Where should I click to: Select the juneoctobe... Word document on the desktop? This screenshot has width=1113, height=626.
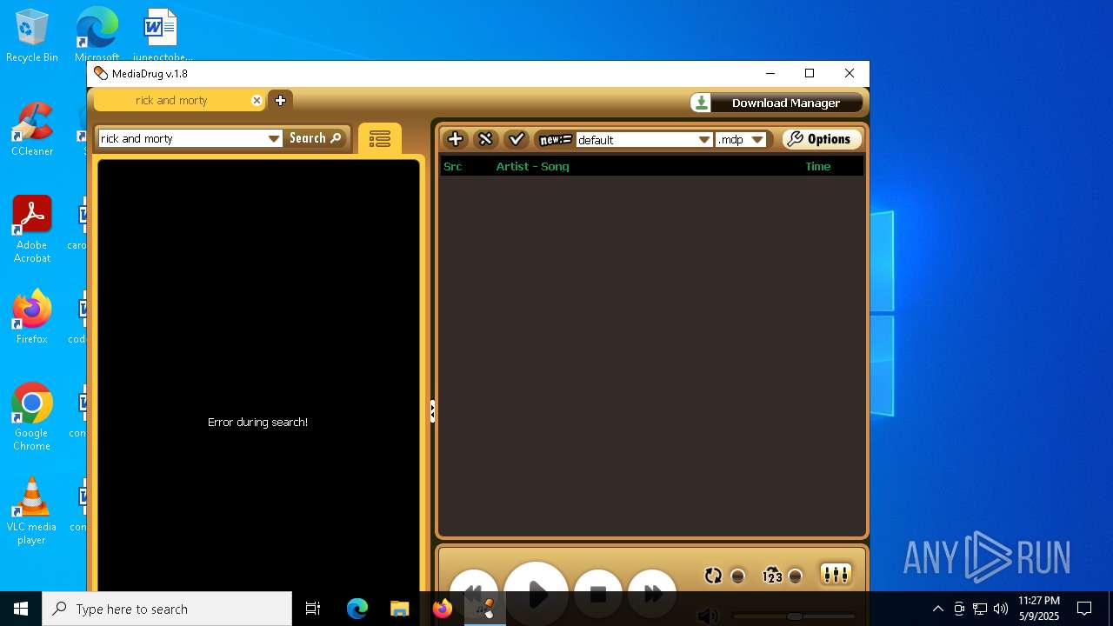tap(162, 37)
